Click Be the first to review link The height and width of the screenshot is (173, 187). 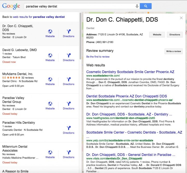coord(98,57)
